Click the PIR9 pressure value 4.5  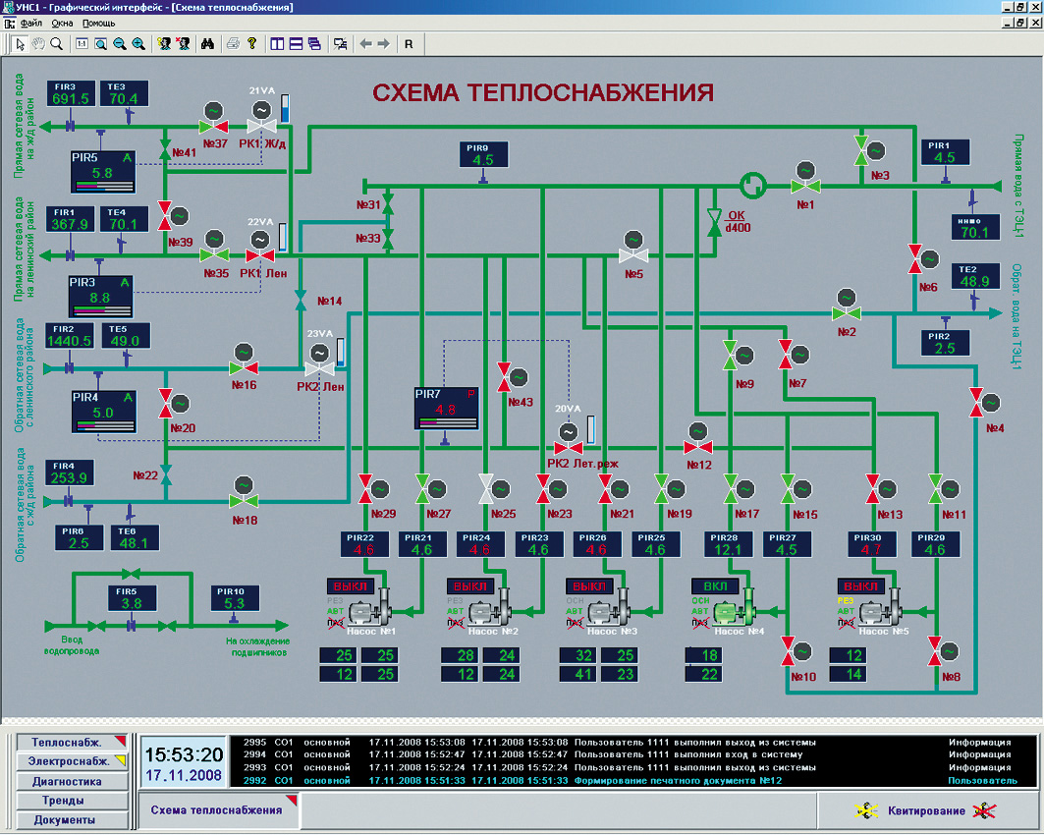(483, 160)
